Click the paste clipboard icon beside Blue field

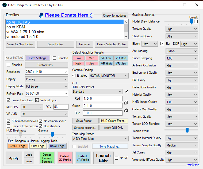point(126,110)
